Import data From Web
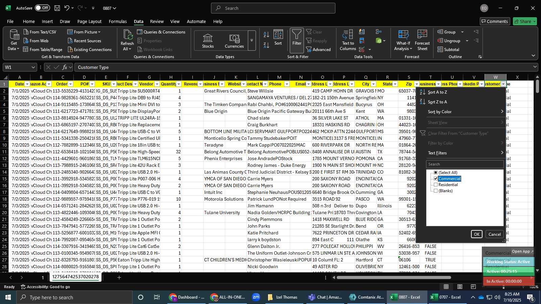This screenshot has width=541, height=304. [x=36, y=41]
